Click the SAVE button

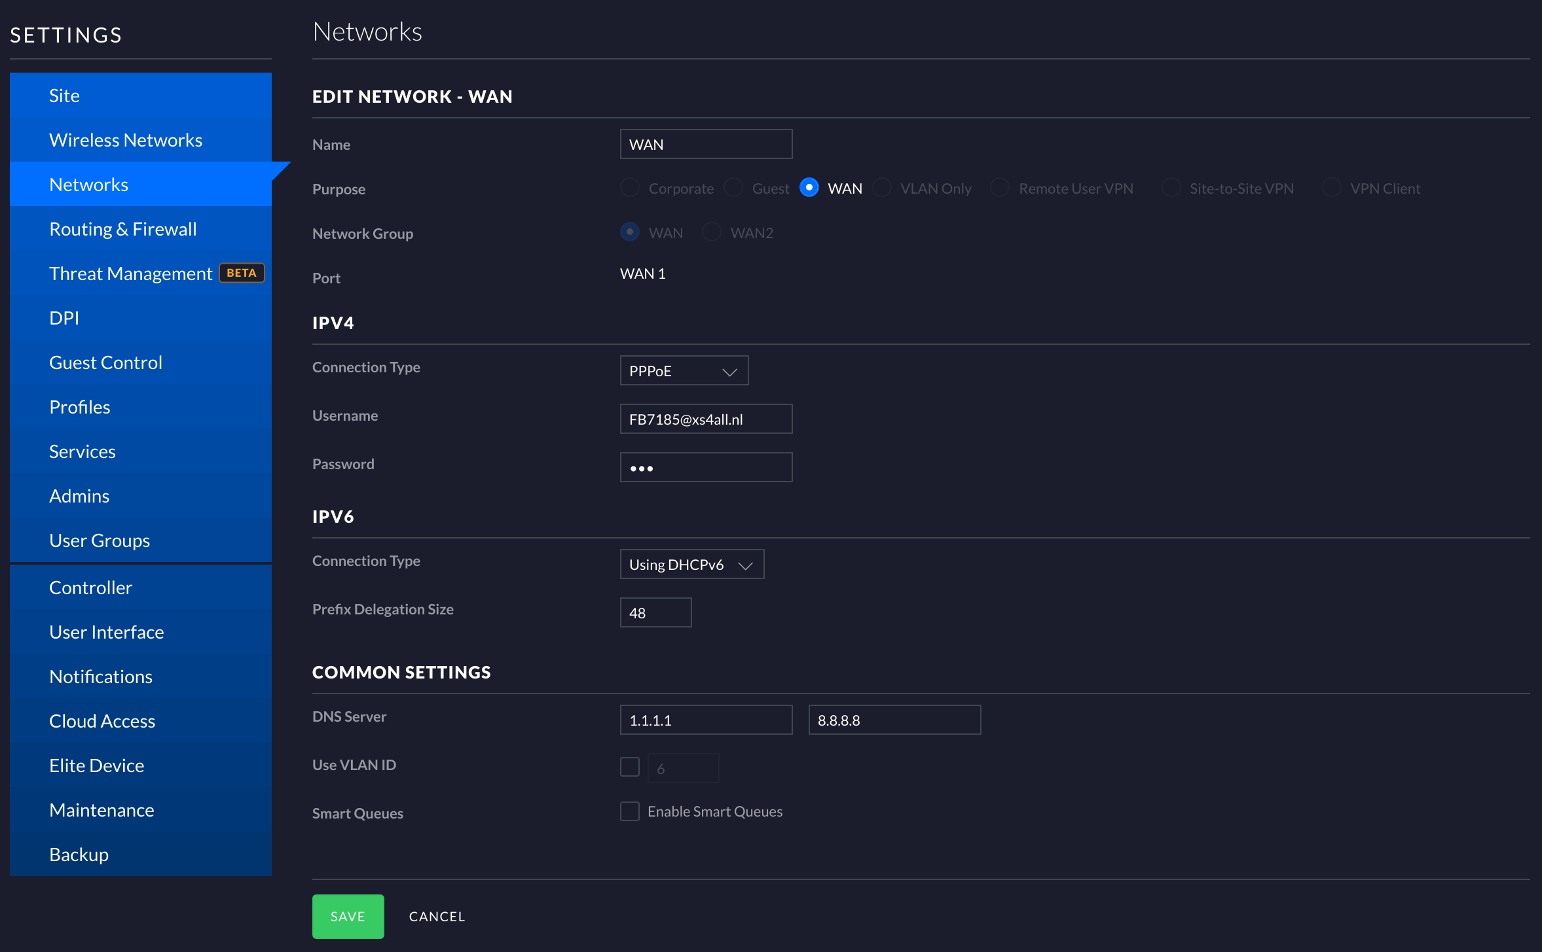coord(348,916)
